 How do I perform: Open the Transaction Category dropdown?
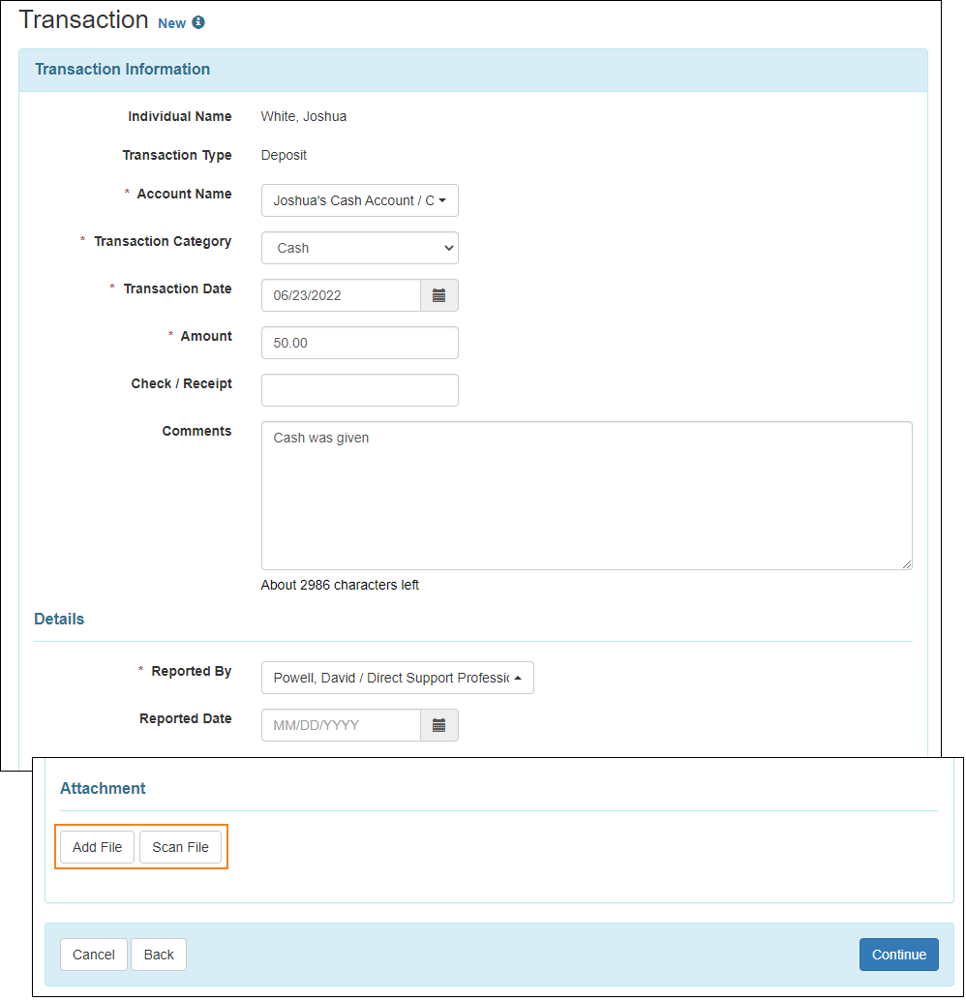coord(359,248)
